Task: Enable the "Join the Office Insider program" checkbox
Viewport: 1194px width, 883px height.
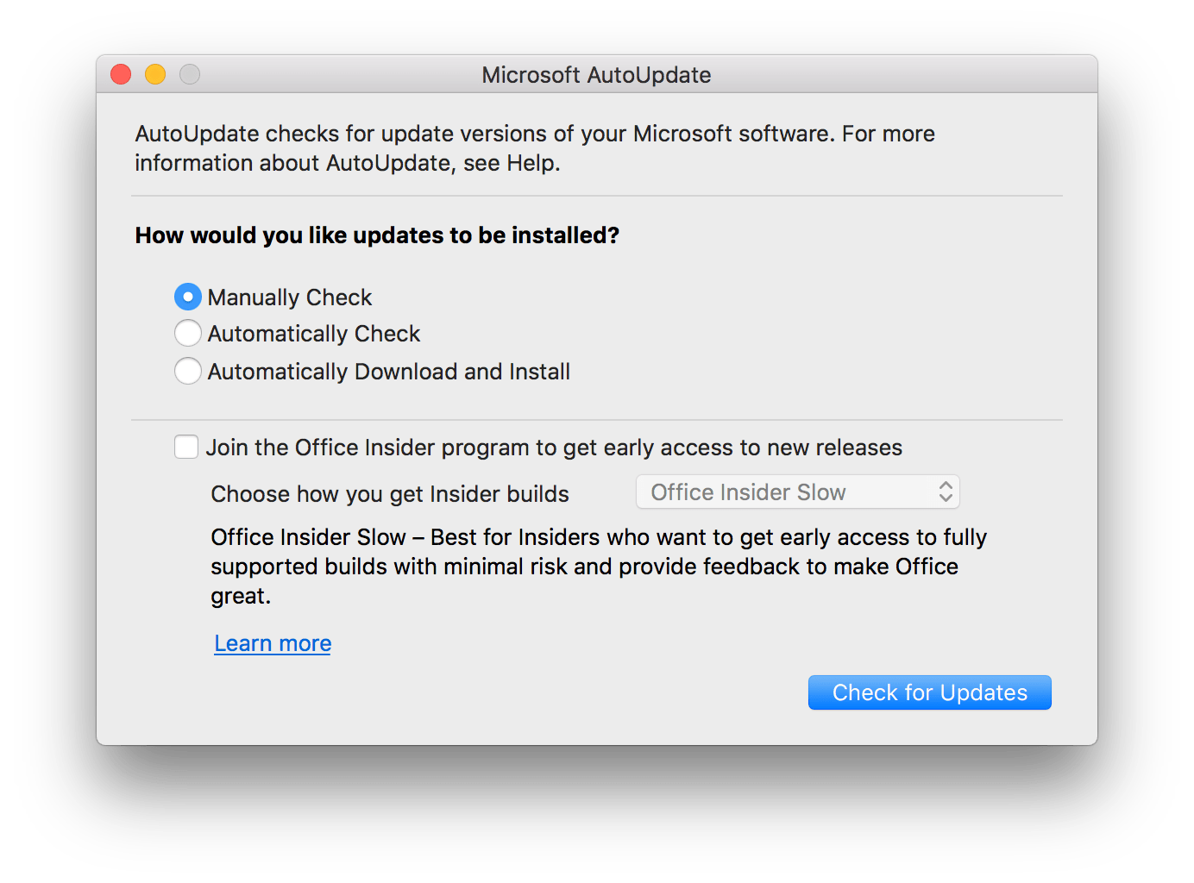Action: (x=185, y=447)
